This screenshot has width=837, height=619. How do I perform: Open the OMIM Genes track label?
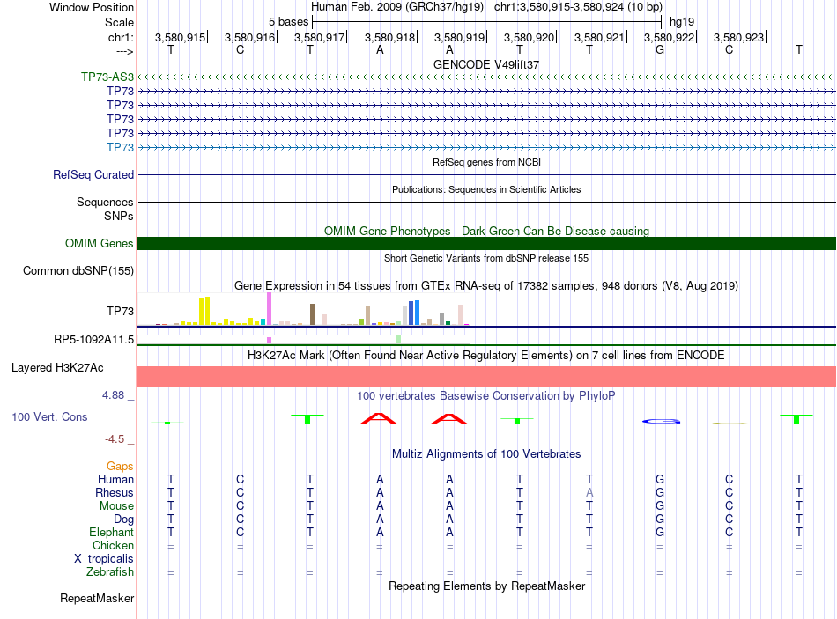coord(100,243)
